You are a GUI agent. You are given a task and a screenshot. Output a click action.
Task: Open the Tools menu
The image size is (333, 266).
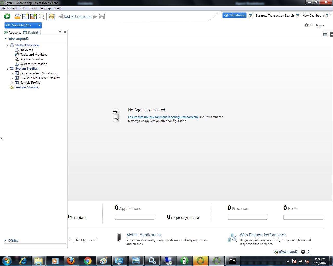pyautogui.click(x=33, y=8)
